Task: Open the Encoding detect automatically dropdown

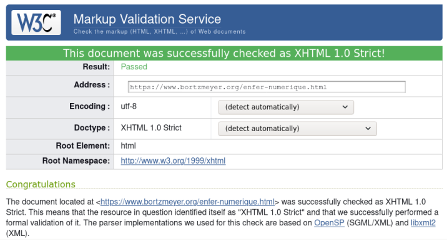Action: (x=286, y=107)
